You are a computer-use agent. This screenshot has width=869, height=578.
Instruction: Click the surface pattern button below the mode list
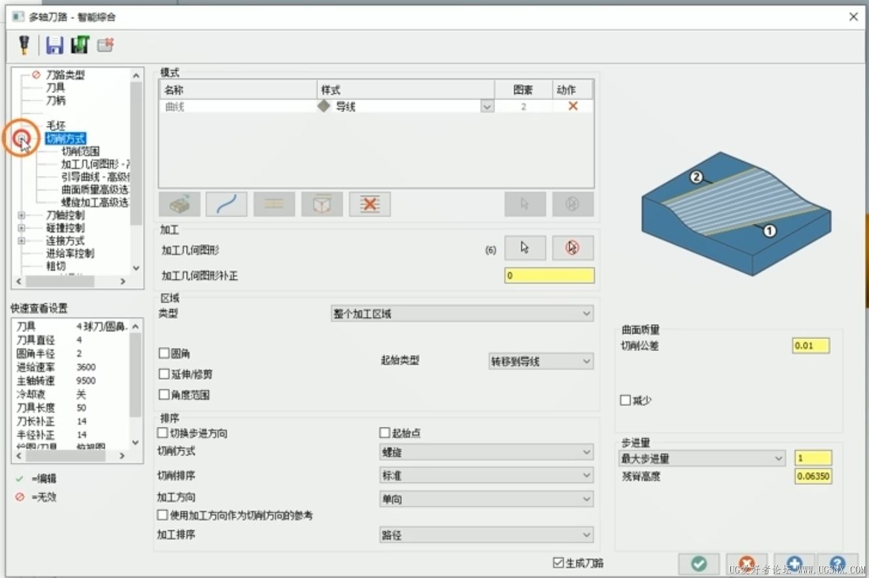coord(179,204)
